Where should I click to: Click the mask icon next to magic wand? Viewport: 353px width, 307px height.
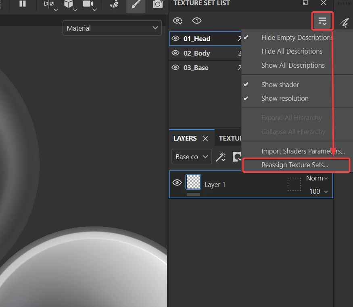tap(237, 157)
